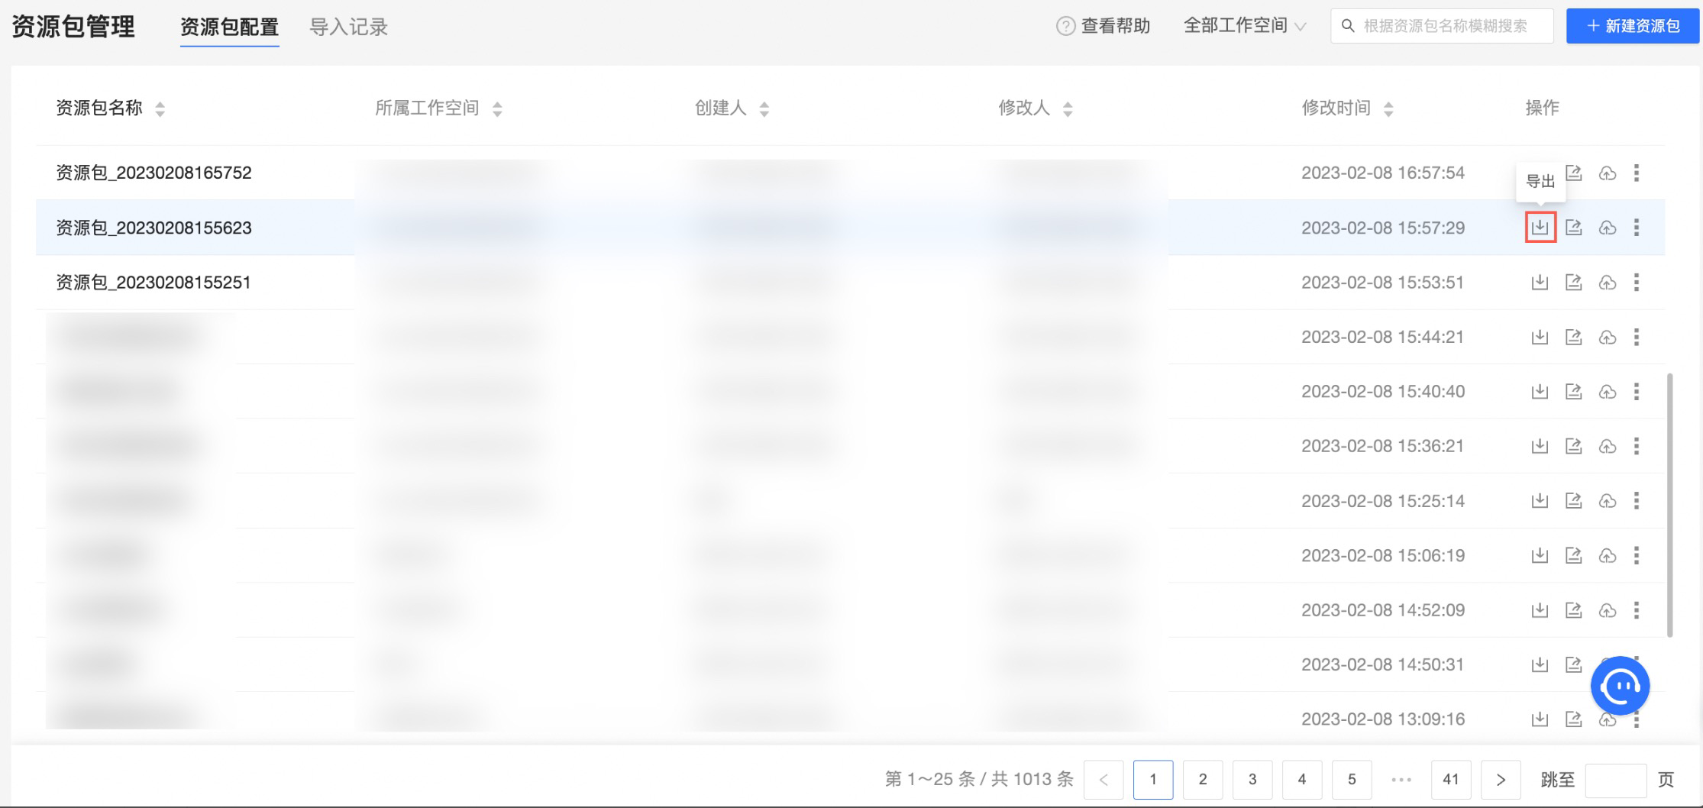Open 查看帮助 help link
1703x808 pixels.
pyautogui.click(x=1103, y=26)
